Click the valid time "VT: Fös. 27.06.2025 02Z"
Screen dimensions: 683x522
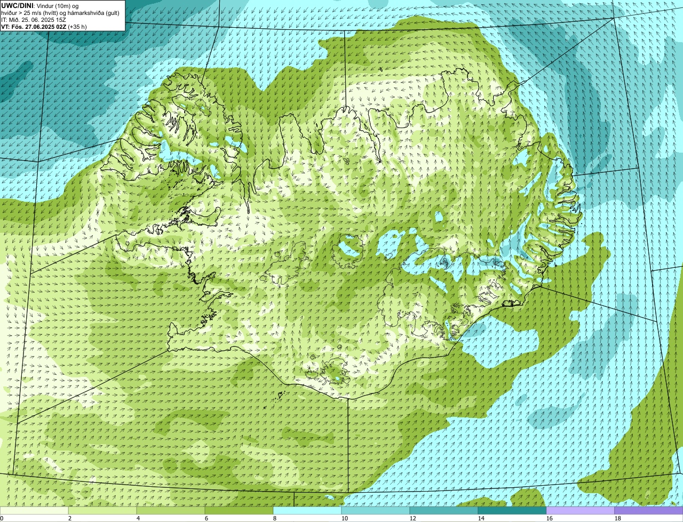tap(34, 26)
